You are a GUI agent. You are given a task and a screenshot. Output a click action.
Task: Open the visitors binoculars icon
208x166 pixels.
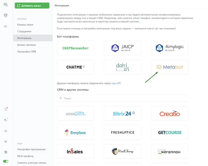point(6,120)
